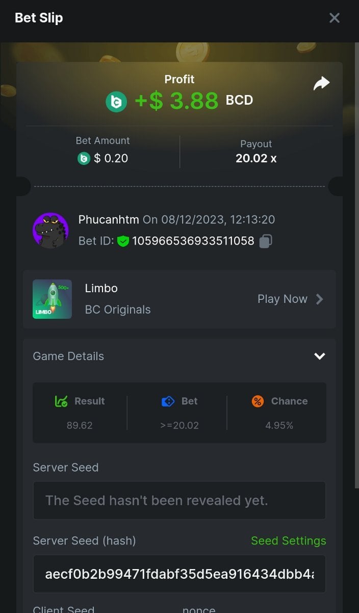Click the BCD coin icon beside profit
This screenshot has height=613, width=359.
[x=116, y=102]
